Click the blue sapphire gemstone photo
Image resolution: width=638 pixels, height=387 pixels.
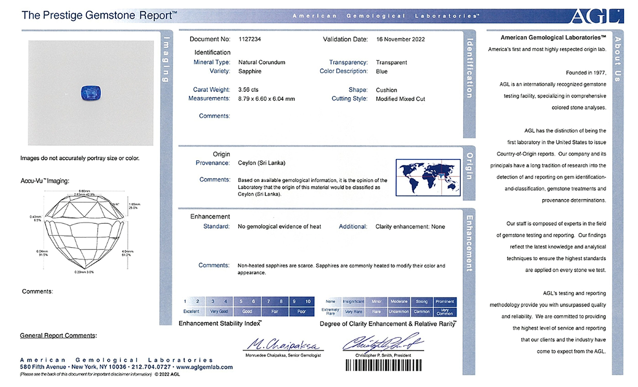[x=91, y=93]
